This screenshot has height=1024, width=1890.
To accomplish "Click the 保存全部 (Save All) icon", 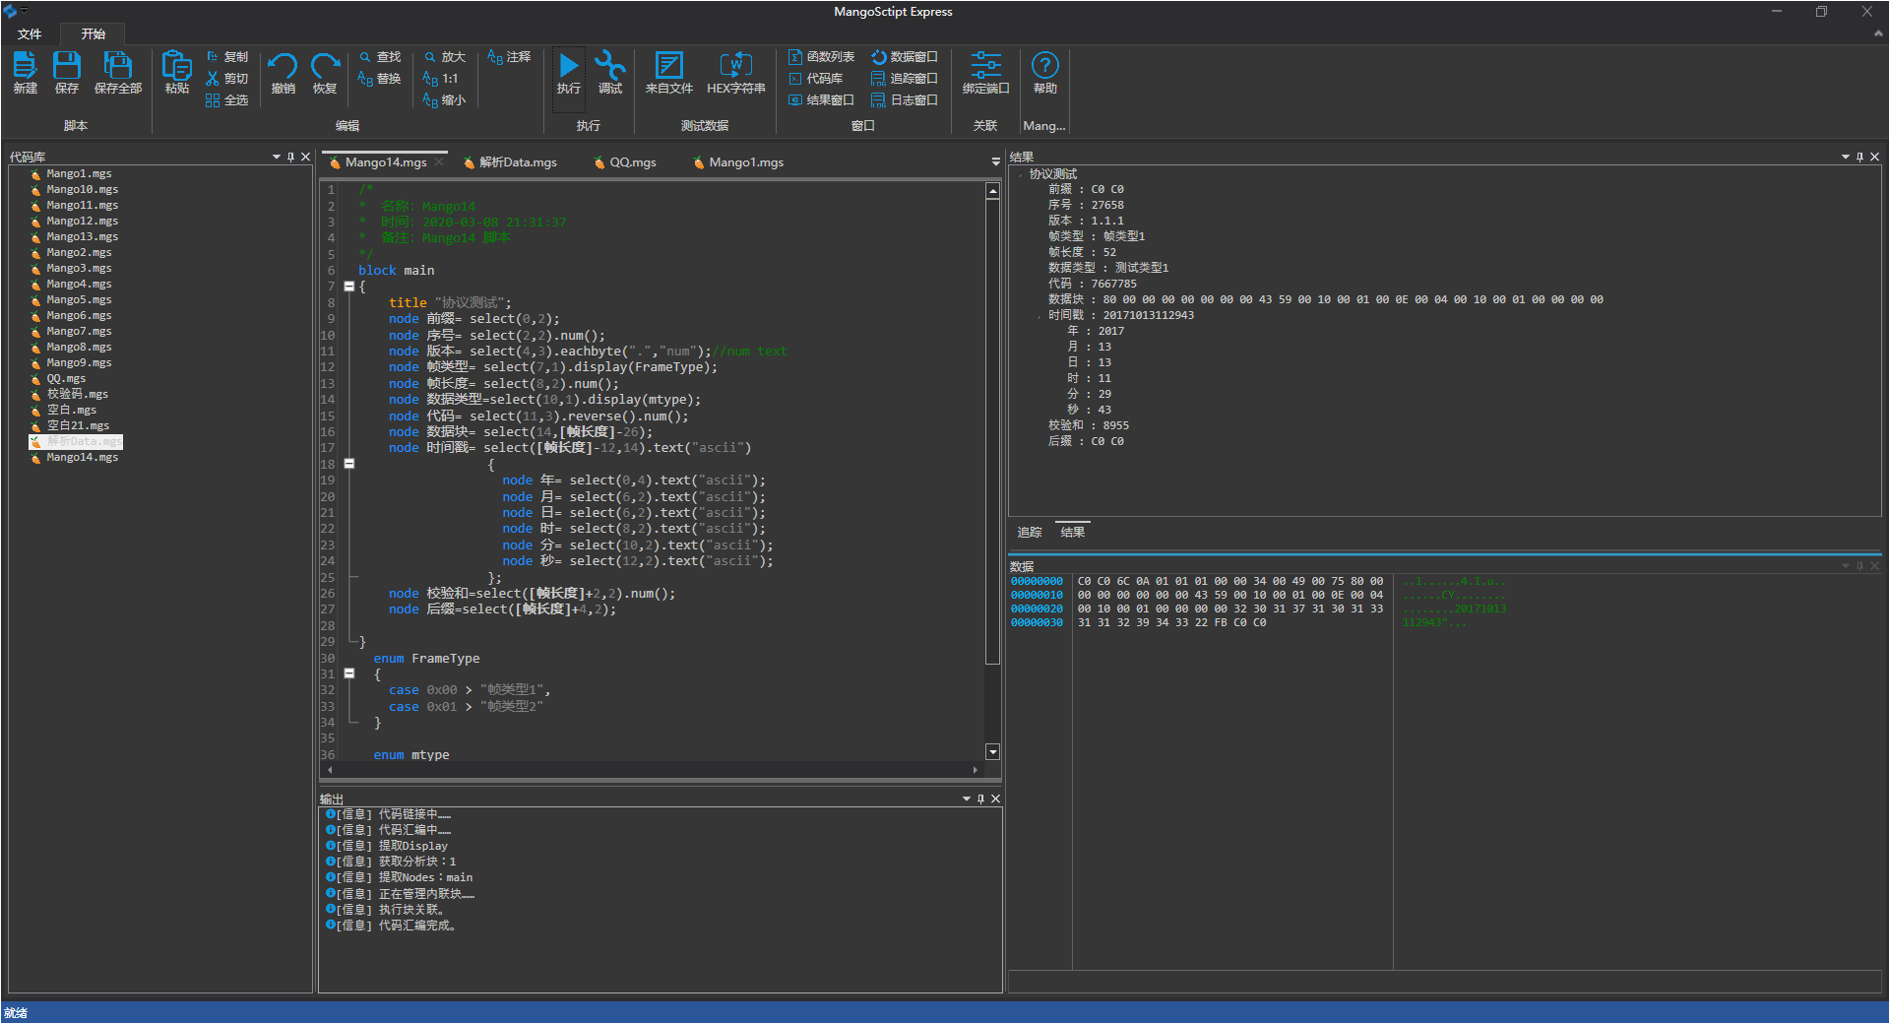I will [x=118, y=73].
